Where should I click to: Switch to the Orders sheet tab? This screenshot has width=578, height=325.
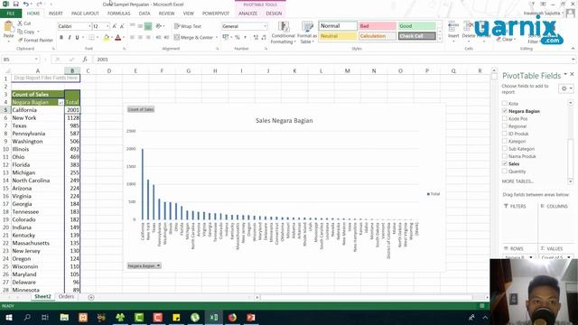click(66, 296)
